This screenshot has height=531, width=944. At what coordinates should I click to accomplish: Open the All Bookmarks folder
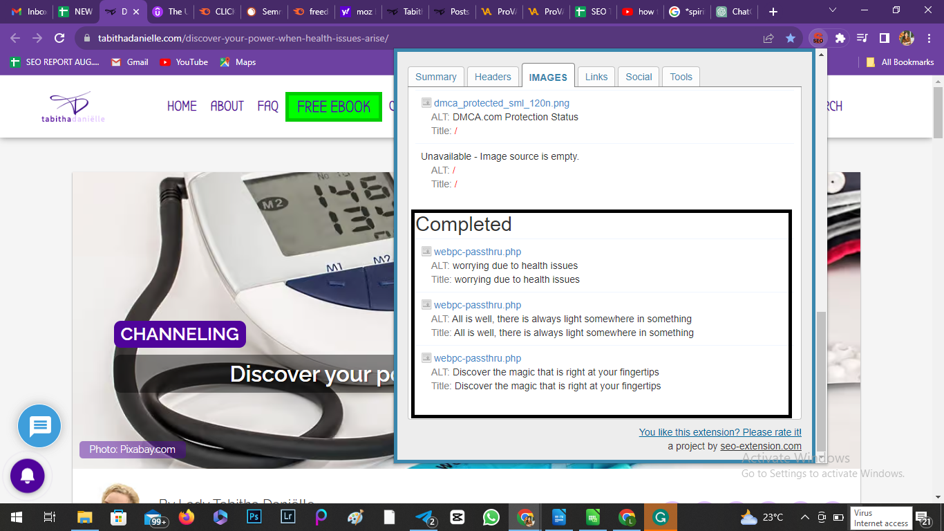tap(900, 62)
